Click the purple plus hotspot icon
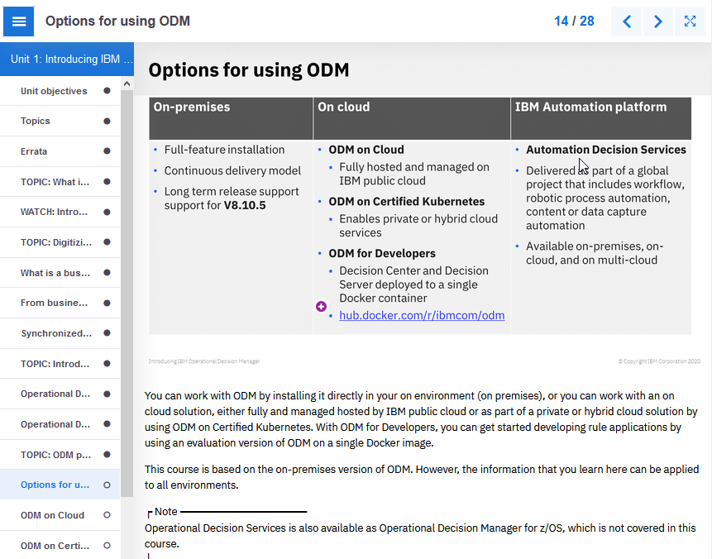This screenshot has height=559, width=712. click(321, 307)
